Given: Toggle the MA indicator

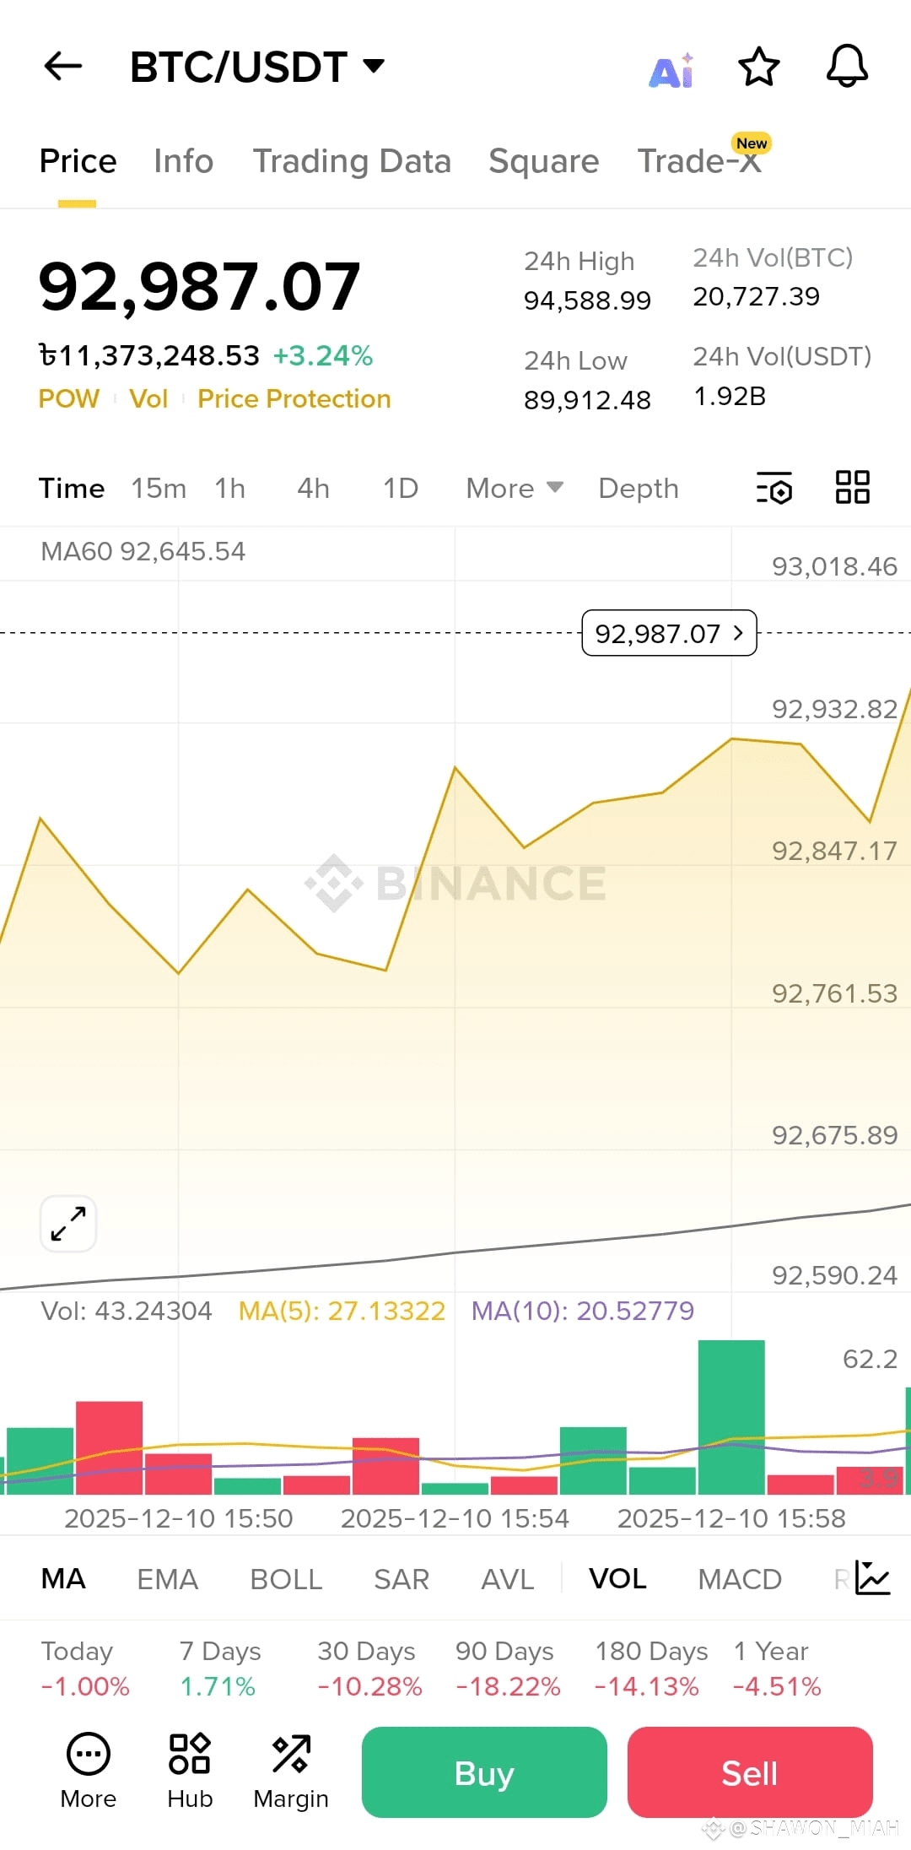Looking at the screenshot, I should click(63, 1578).
